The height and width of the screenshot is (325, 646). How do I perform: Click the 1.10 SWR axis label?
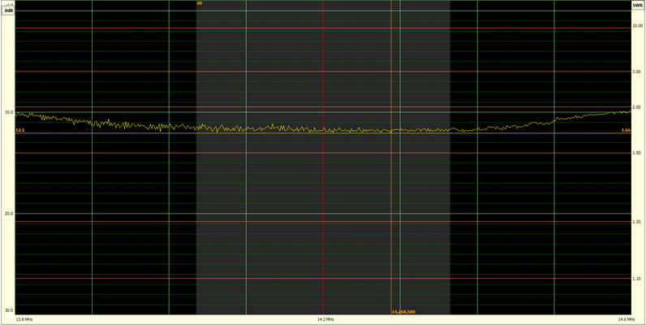pyautogui.click(x=637, y=279)
